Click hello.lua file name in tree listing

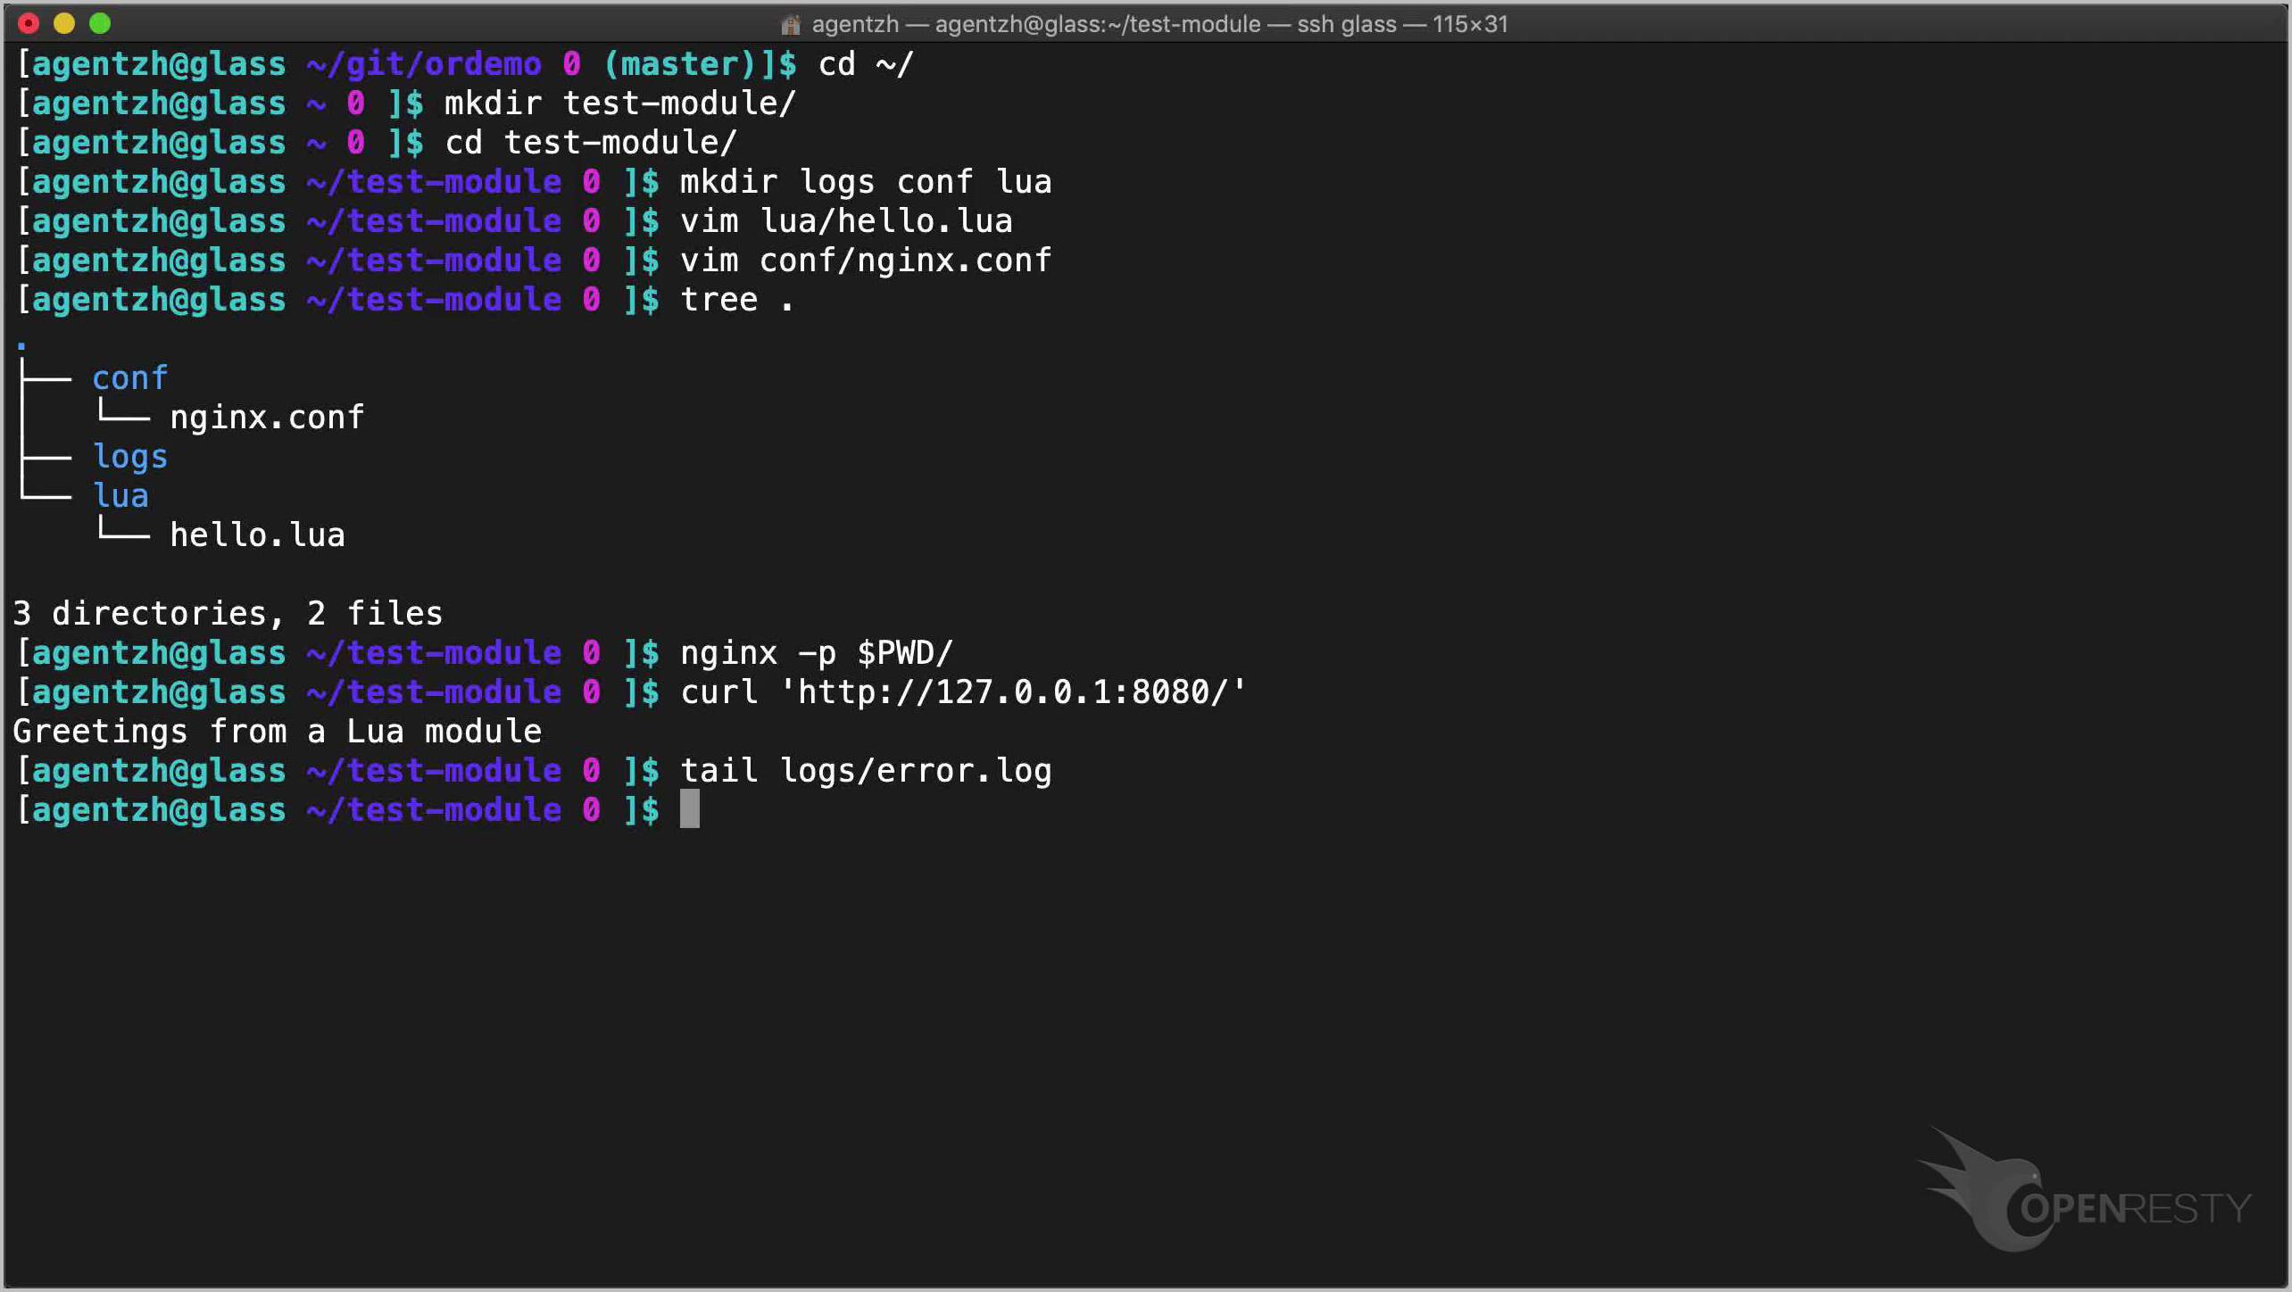point(257,535)
